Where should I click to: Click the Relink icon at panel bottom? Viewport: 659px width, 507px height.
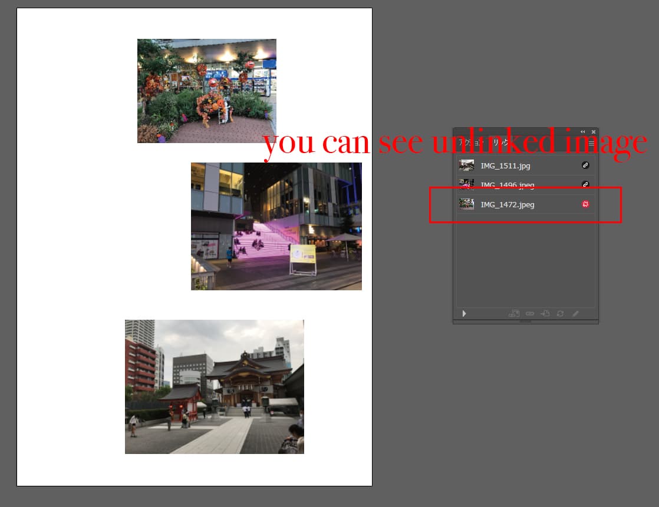529,314
